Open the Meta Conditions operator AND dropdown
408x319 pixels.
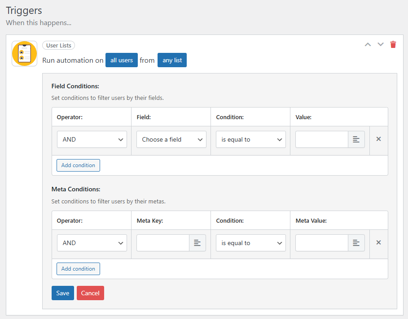pyautogui.click(x=92, y=243)
